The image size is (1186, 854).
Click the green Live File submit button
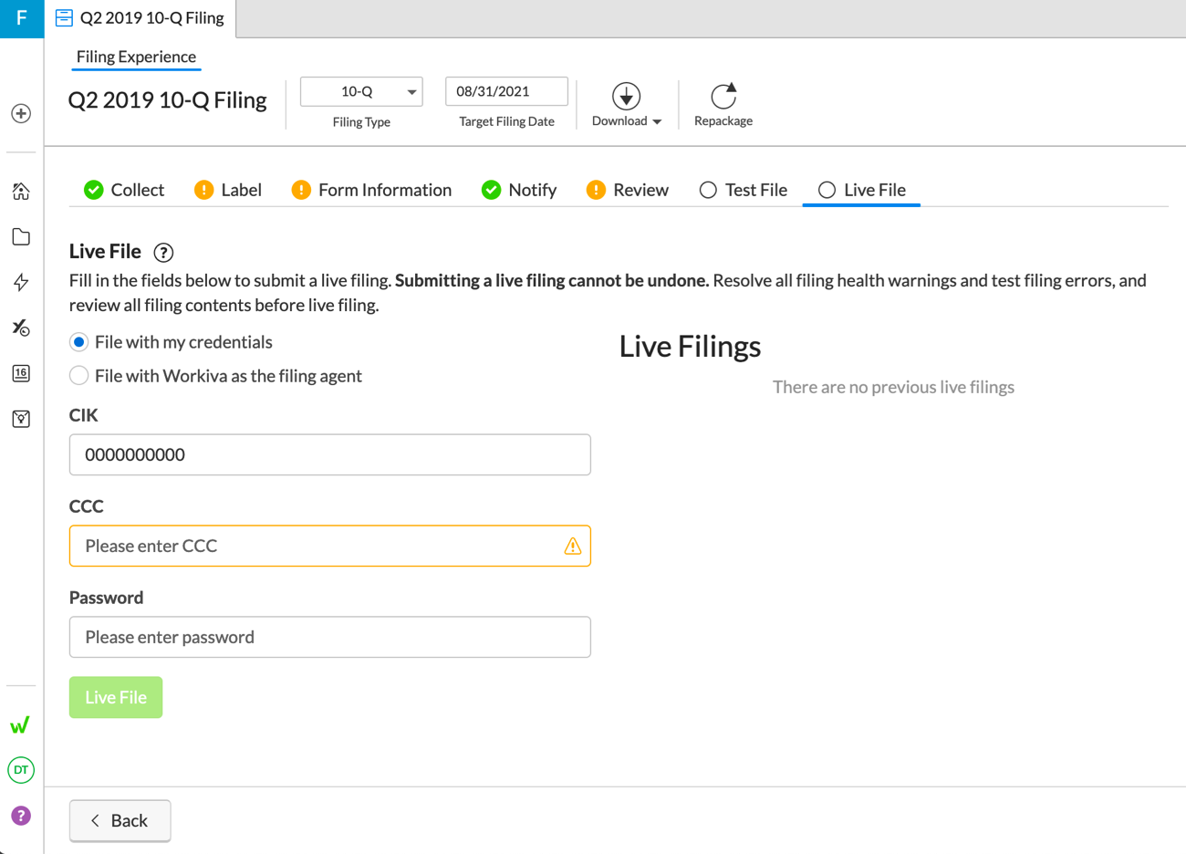point(116,697)
